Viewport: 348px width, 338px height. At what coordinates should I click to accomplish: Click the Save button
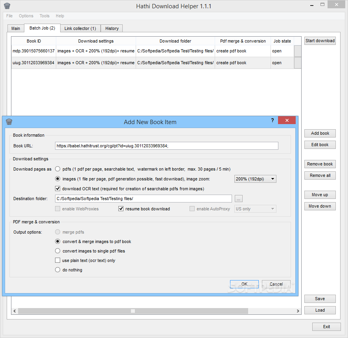tap(320, 299)
